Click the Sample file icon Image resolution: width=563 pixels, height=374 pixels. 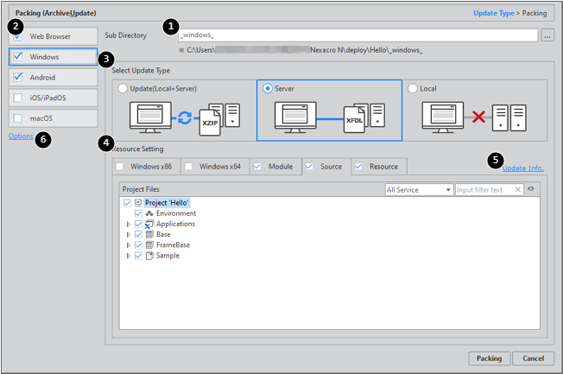(x=149, y=256)
